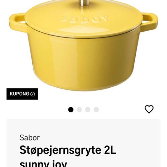Tap the embossed Sabor logo on the lid
The height and width of the screenshot is (167, 167).
click(84, 19)
